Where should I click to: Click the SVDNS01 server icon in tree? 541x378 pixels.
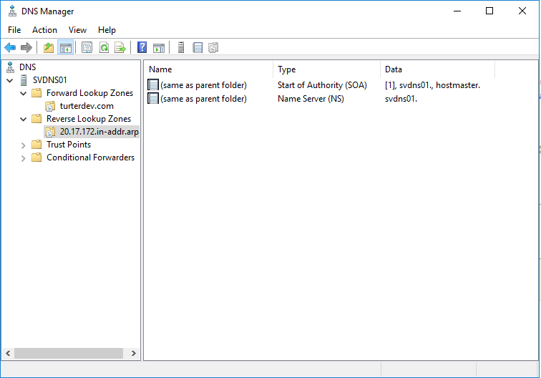pos(24,80)
